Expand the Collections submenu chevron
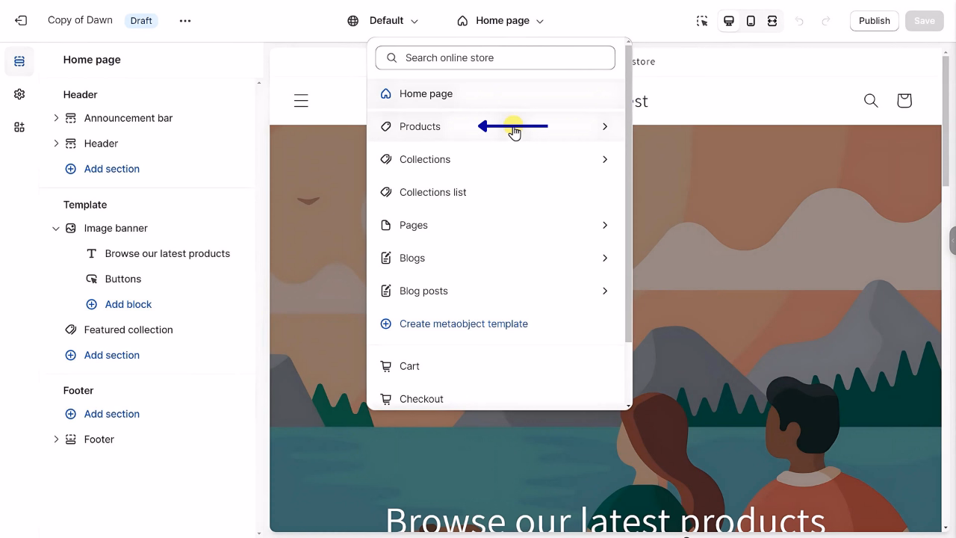Screen dimensions: 956x538 [x=605, y=160]
